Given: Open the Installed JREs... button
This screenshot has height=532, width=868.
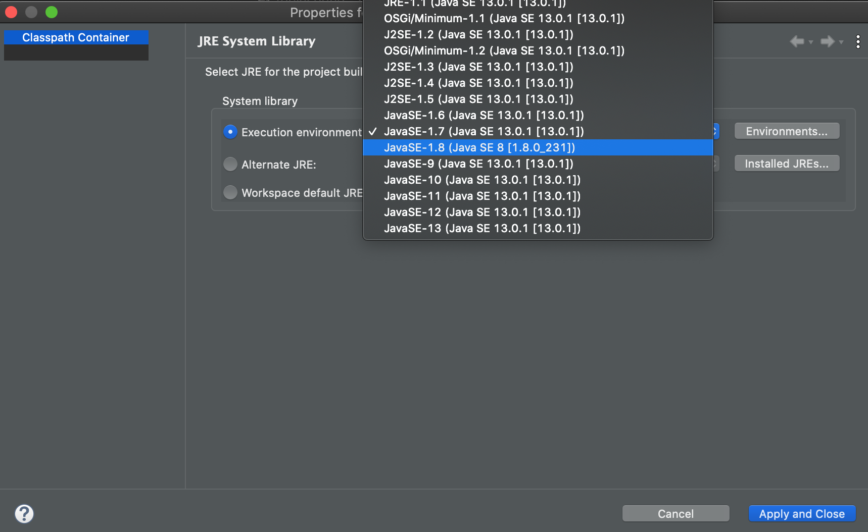Looking at the screenshot, I should point(787,164).
